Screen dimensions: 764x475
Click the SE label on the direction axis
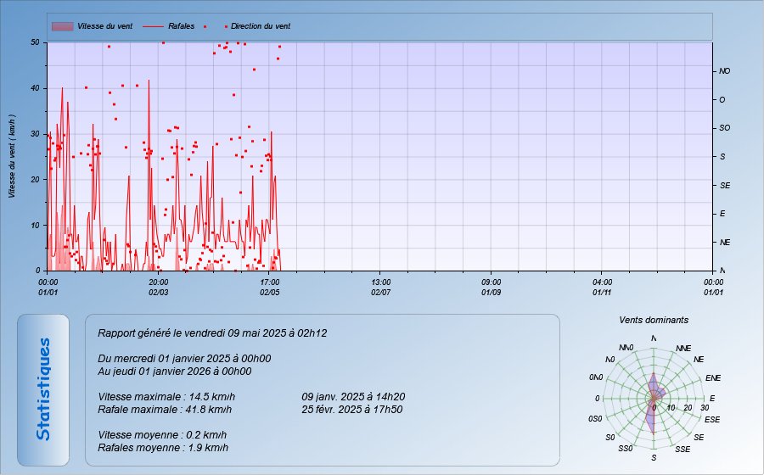click(x=725, y=186)
